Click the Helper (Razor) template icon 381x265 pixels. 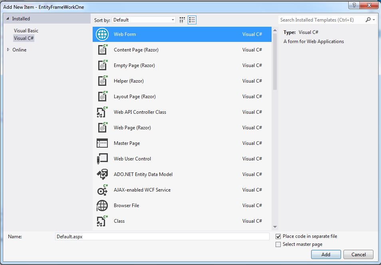pyautogui.click(x=102, y=81)
